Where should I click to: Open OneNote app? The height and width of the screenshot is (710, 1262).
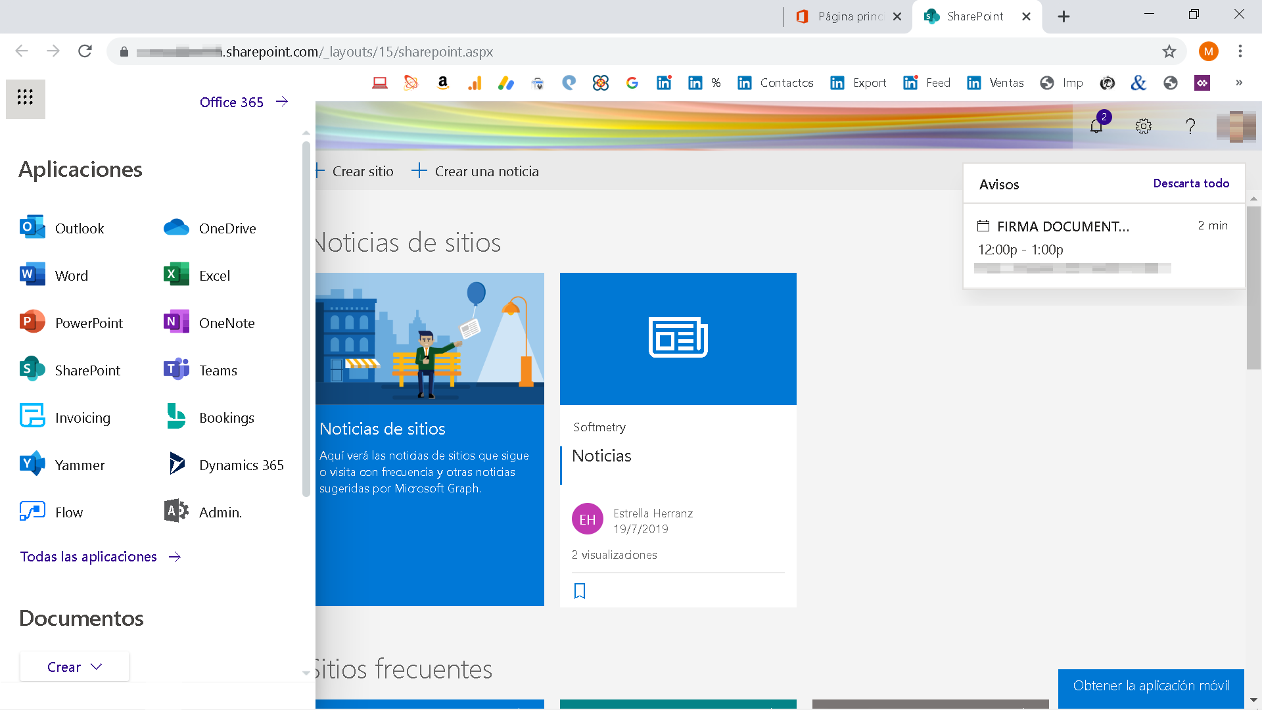tap(209, 323)
